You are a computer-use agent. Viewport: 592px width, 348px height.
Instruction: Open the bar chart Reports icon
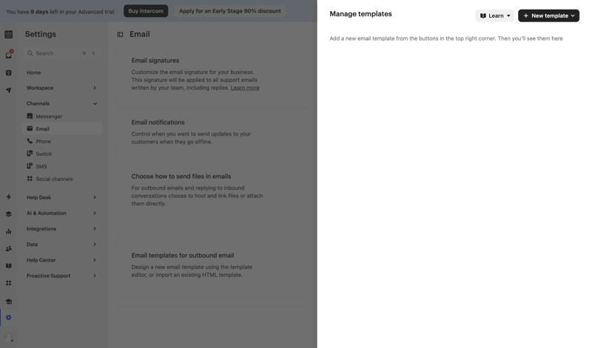(9, 231)
